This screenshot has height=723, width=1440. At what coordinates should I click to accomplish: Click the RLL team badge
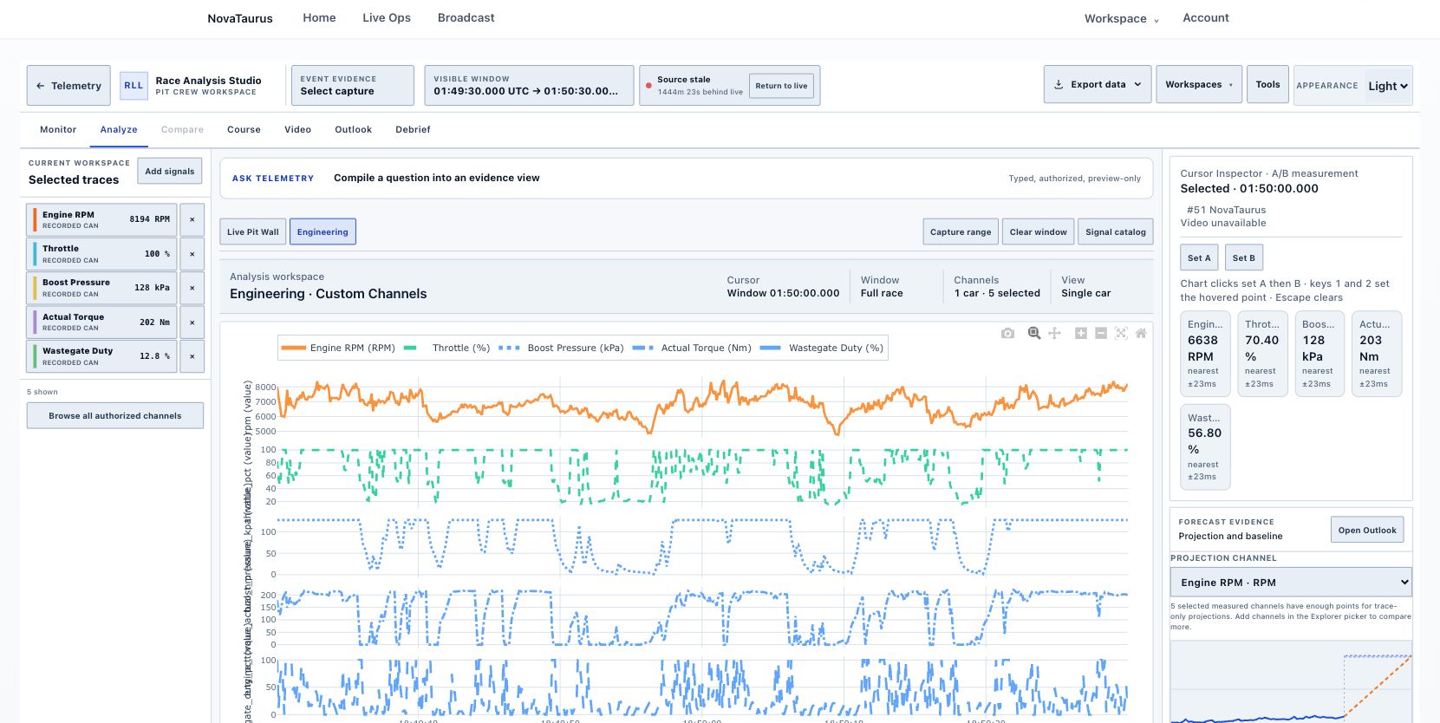pos(134,86)
